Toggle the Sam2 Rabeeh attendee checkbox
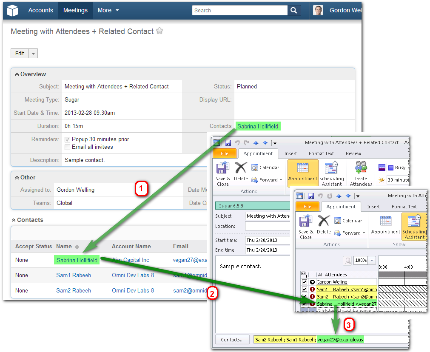This screenshot has height=352, width=430. tap(305, 297)
